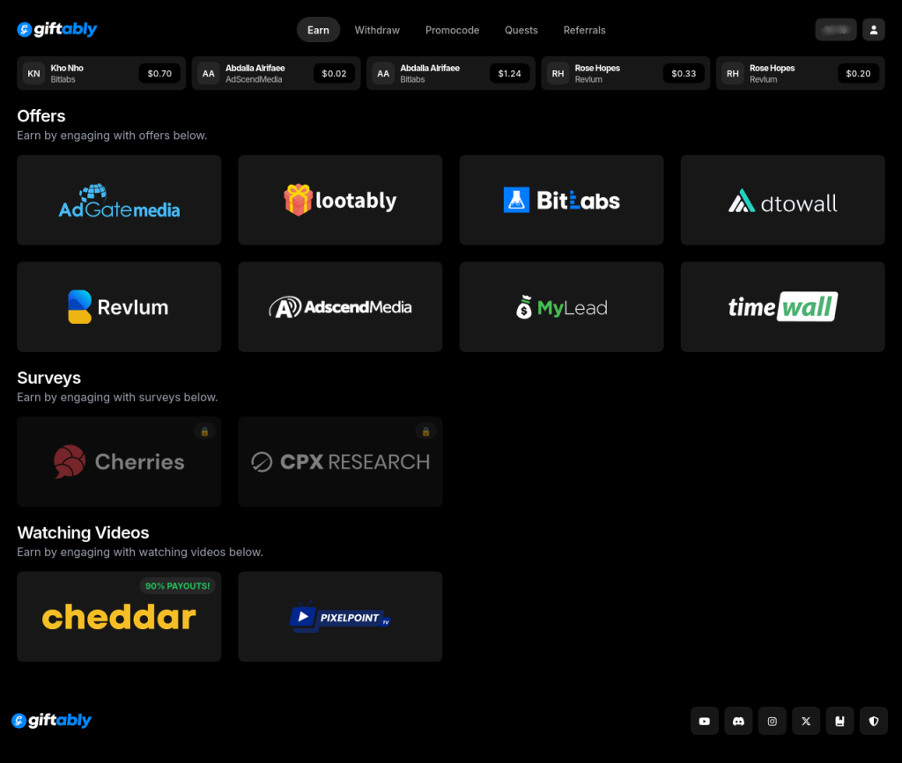This screenshot has height=763, width=902.
Task: Select the locked CPX Research survey card
Action: 340,462
